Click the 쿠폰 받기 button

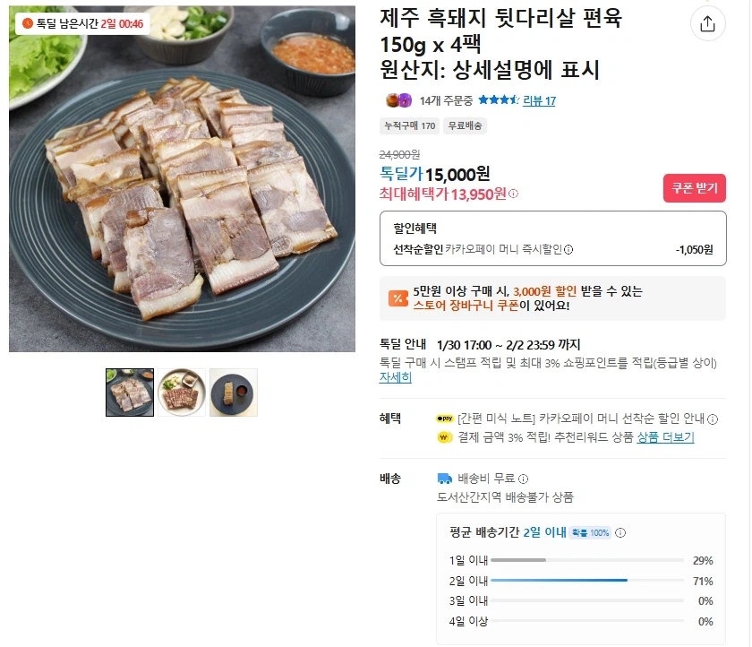[x=694, y=188]
